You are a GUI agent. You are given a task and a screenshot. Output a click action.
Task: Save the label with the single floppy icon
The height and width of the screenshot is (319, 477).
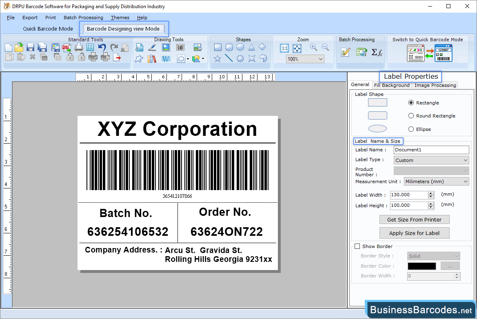coord(31,47)
